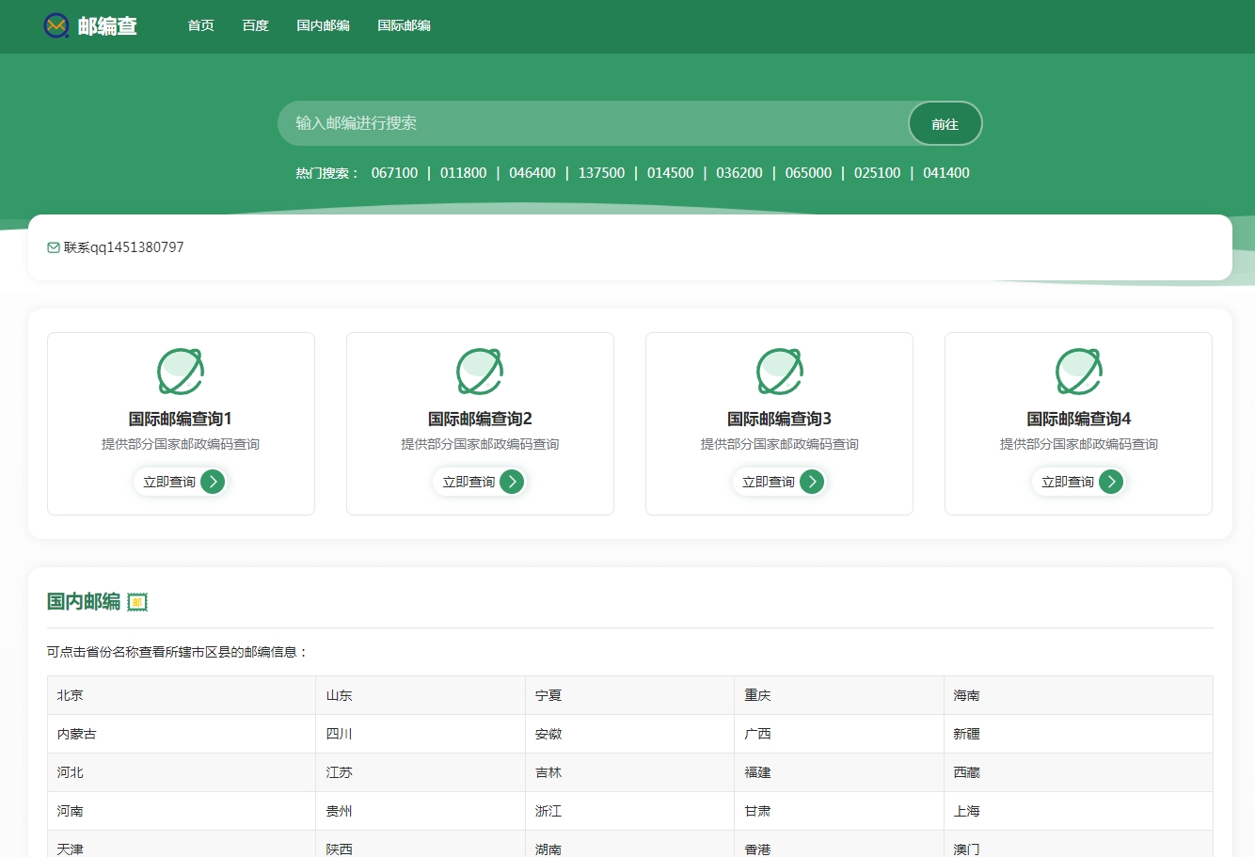Click the arrow icon in 国际邮编查询1 card

point(213,482)
